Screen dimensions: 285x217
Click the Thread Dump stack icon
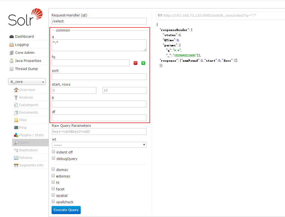[x=11, y=69]
